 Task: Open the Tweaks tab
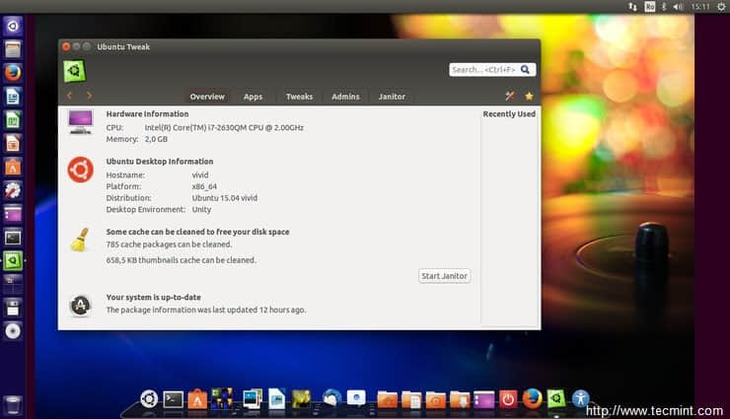pos(299,97)
